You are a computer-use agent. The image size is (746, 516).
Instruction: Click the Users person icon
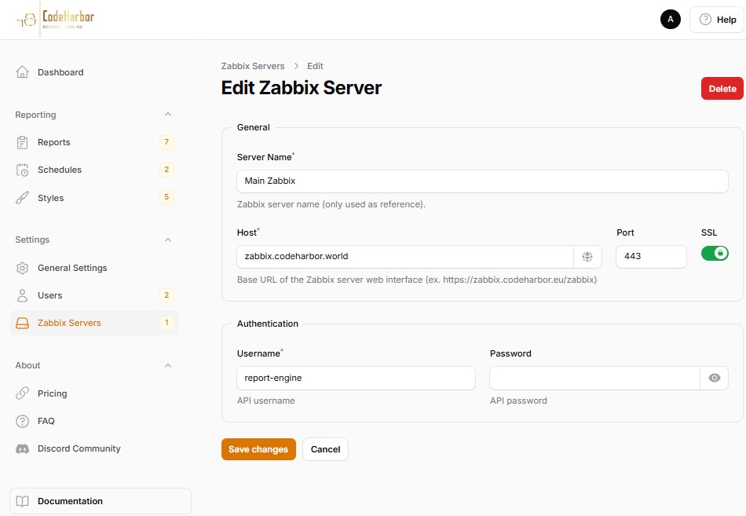tap(22, 295)
